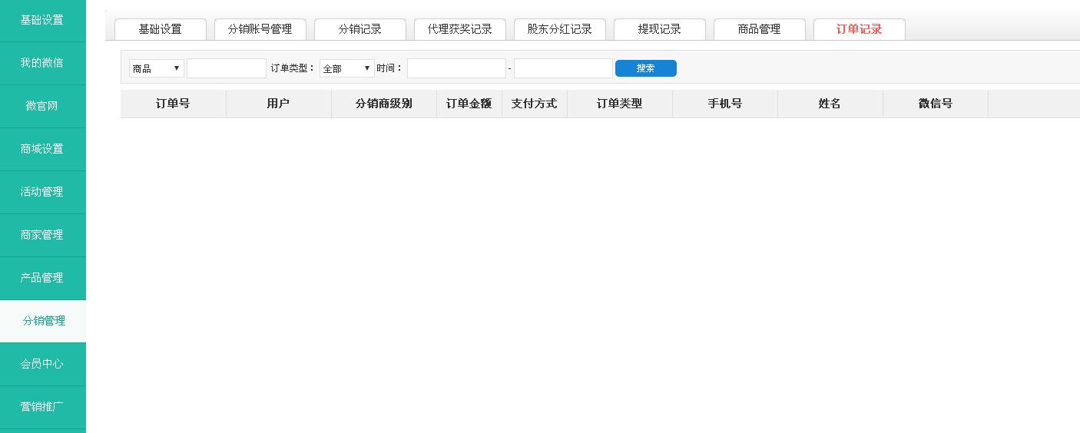Go to 会员中心 sidebar item
Screen dimensions: 1080x433
click(x=42, y=364)
